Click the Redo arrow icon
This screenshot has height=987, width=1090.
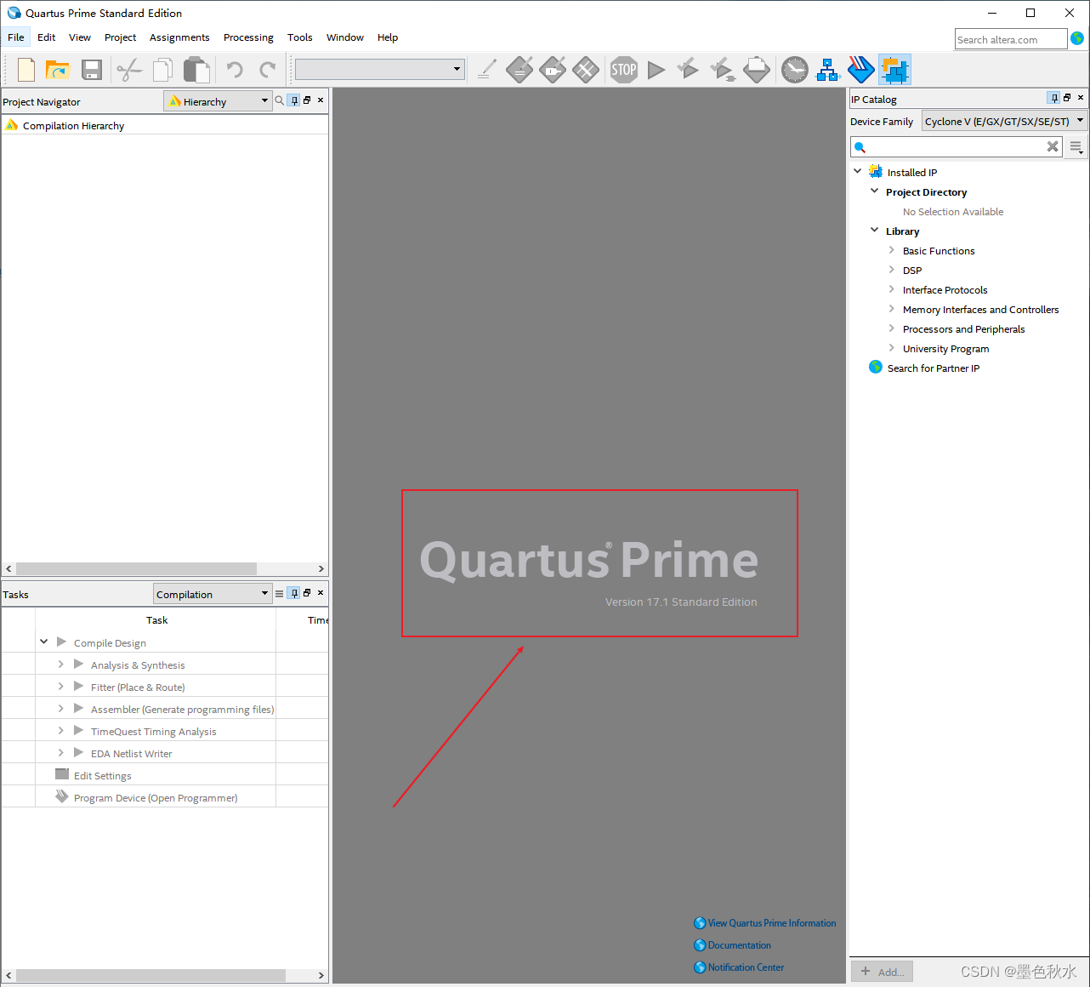[x=268, y=70]
